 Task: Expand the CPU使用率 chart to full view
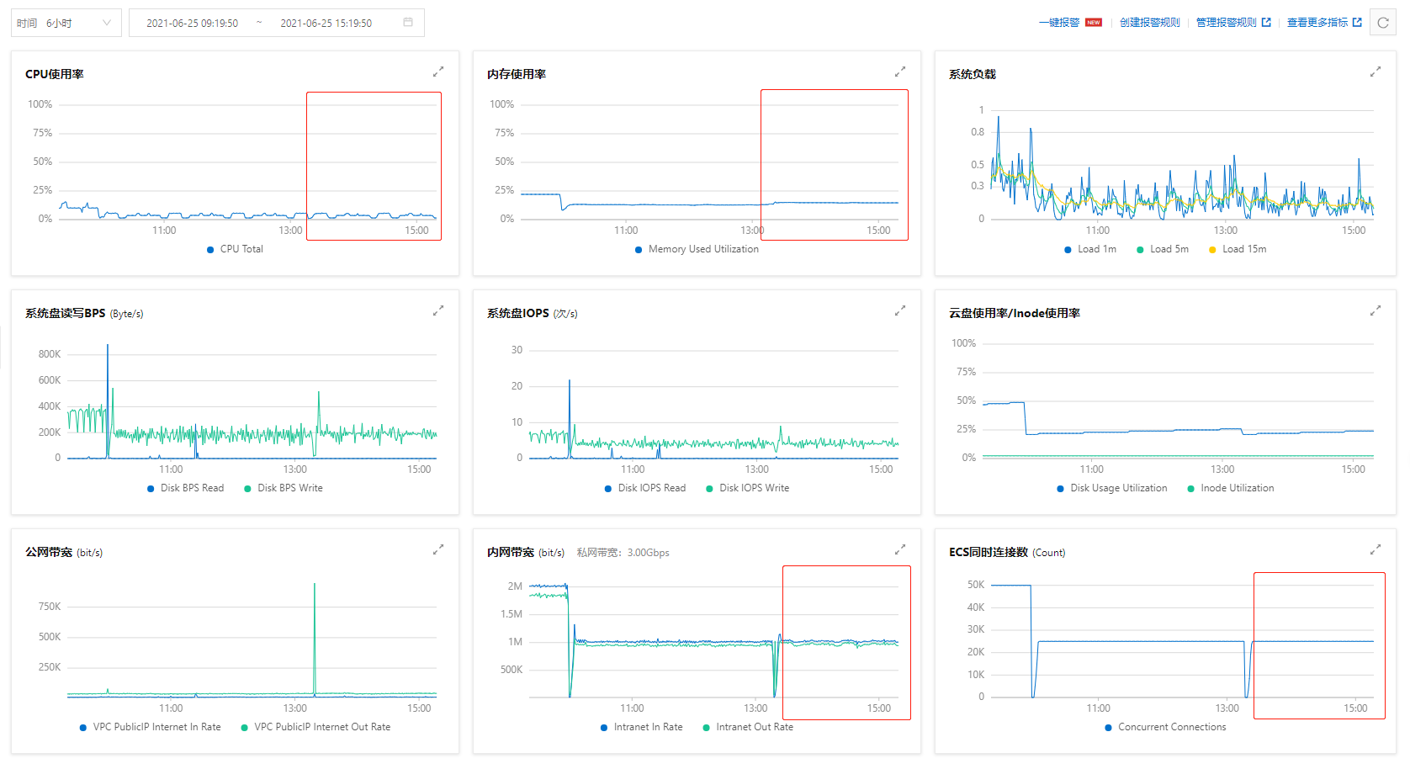[x=438, y=72]
